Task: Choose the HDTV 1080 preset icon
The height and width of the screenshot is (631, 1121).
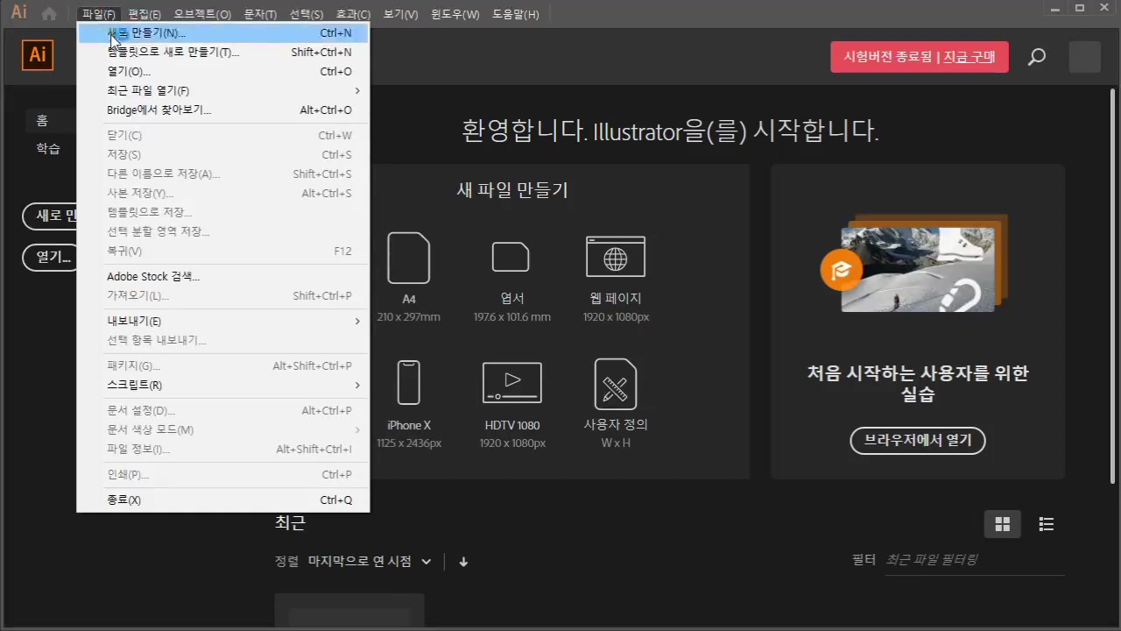Action: click(x=512, y=383)
